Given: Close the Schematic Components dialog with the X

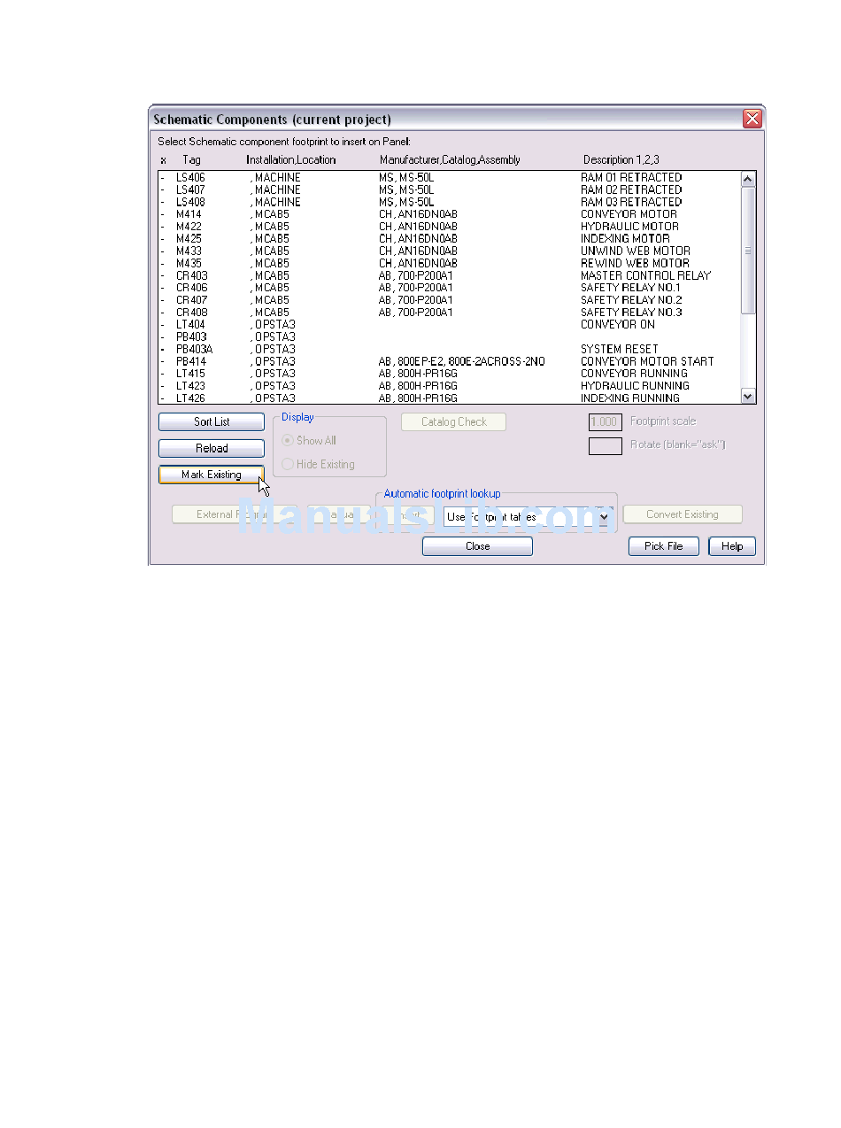Looking at the screenshot, I should click(x=752, y=119).
